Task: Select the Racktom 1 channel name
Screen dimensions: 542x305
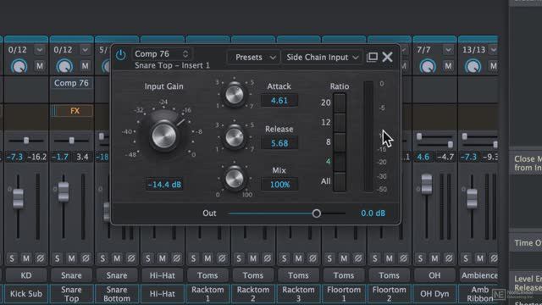Action: tap(207, 294)
